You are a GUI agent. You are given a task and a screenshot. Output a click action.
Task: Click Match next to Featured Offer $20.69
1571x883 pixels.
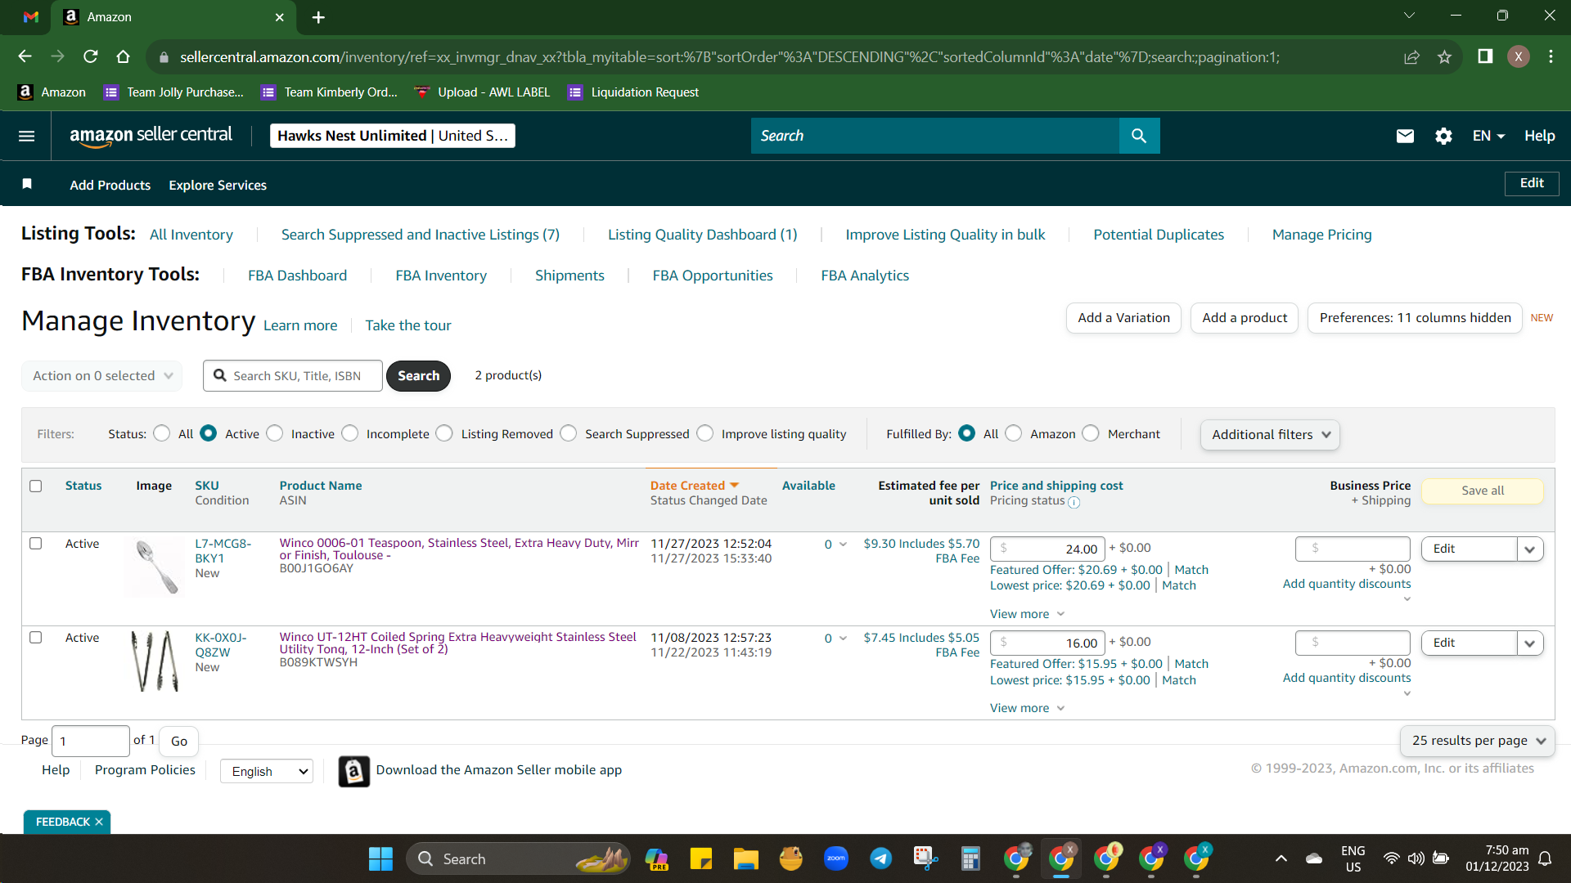pyautogui.click(x=1191, y=570)
